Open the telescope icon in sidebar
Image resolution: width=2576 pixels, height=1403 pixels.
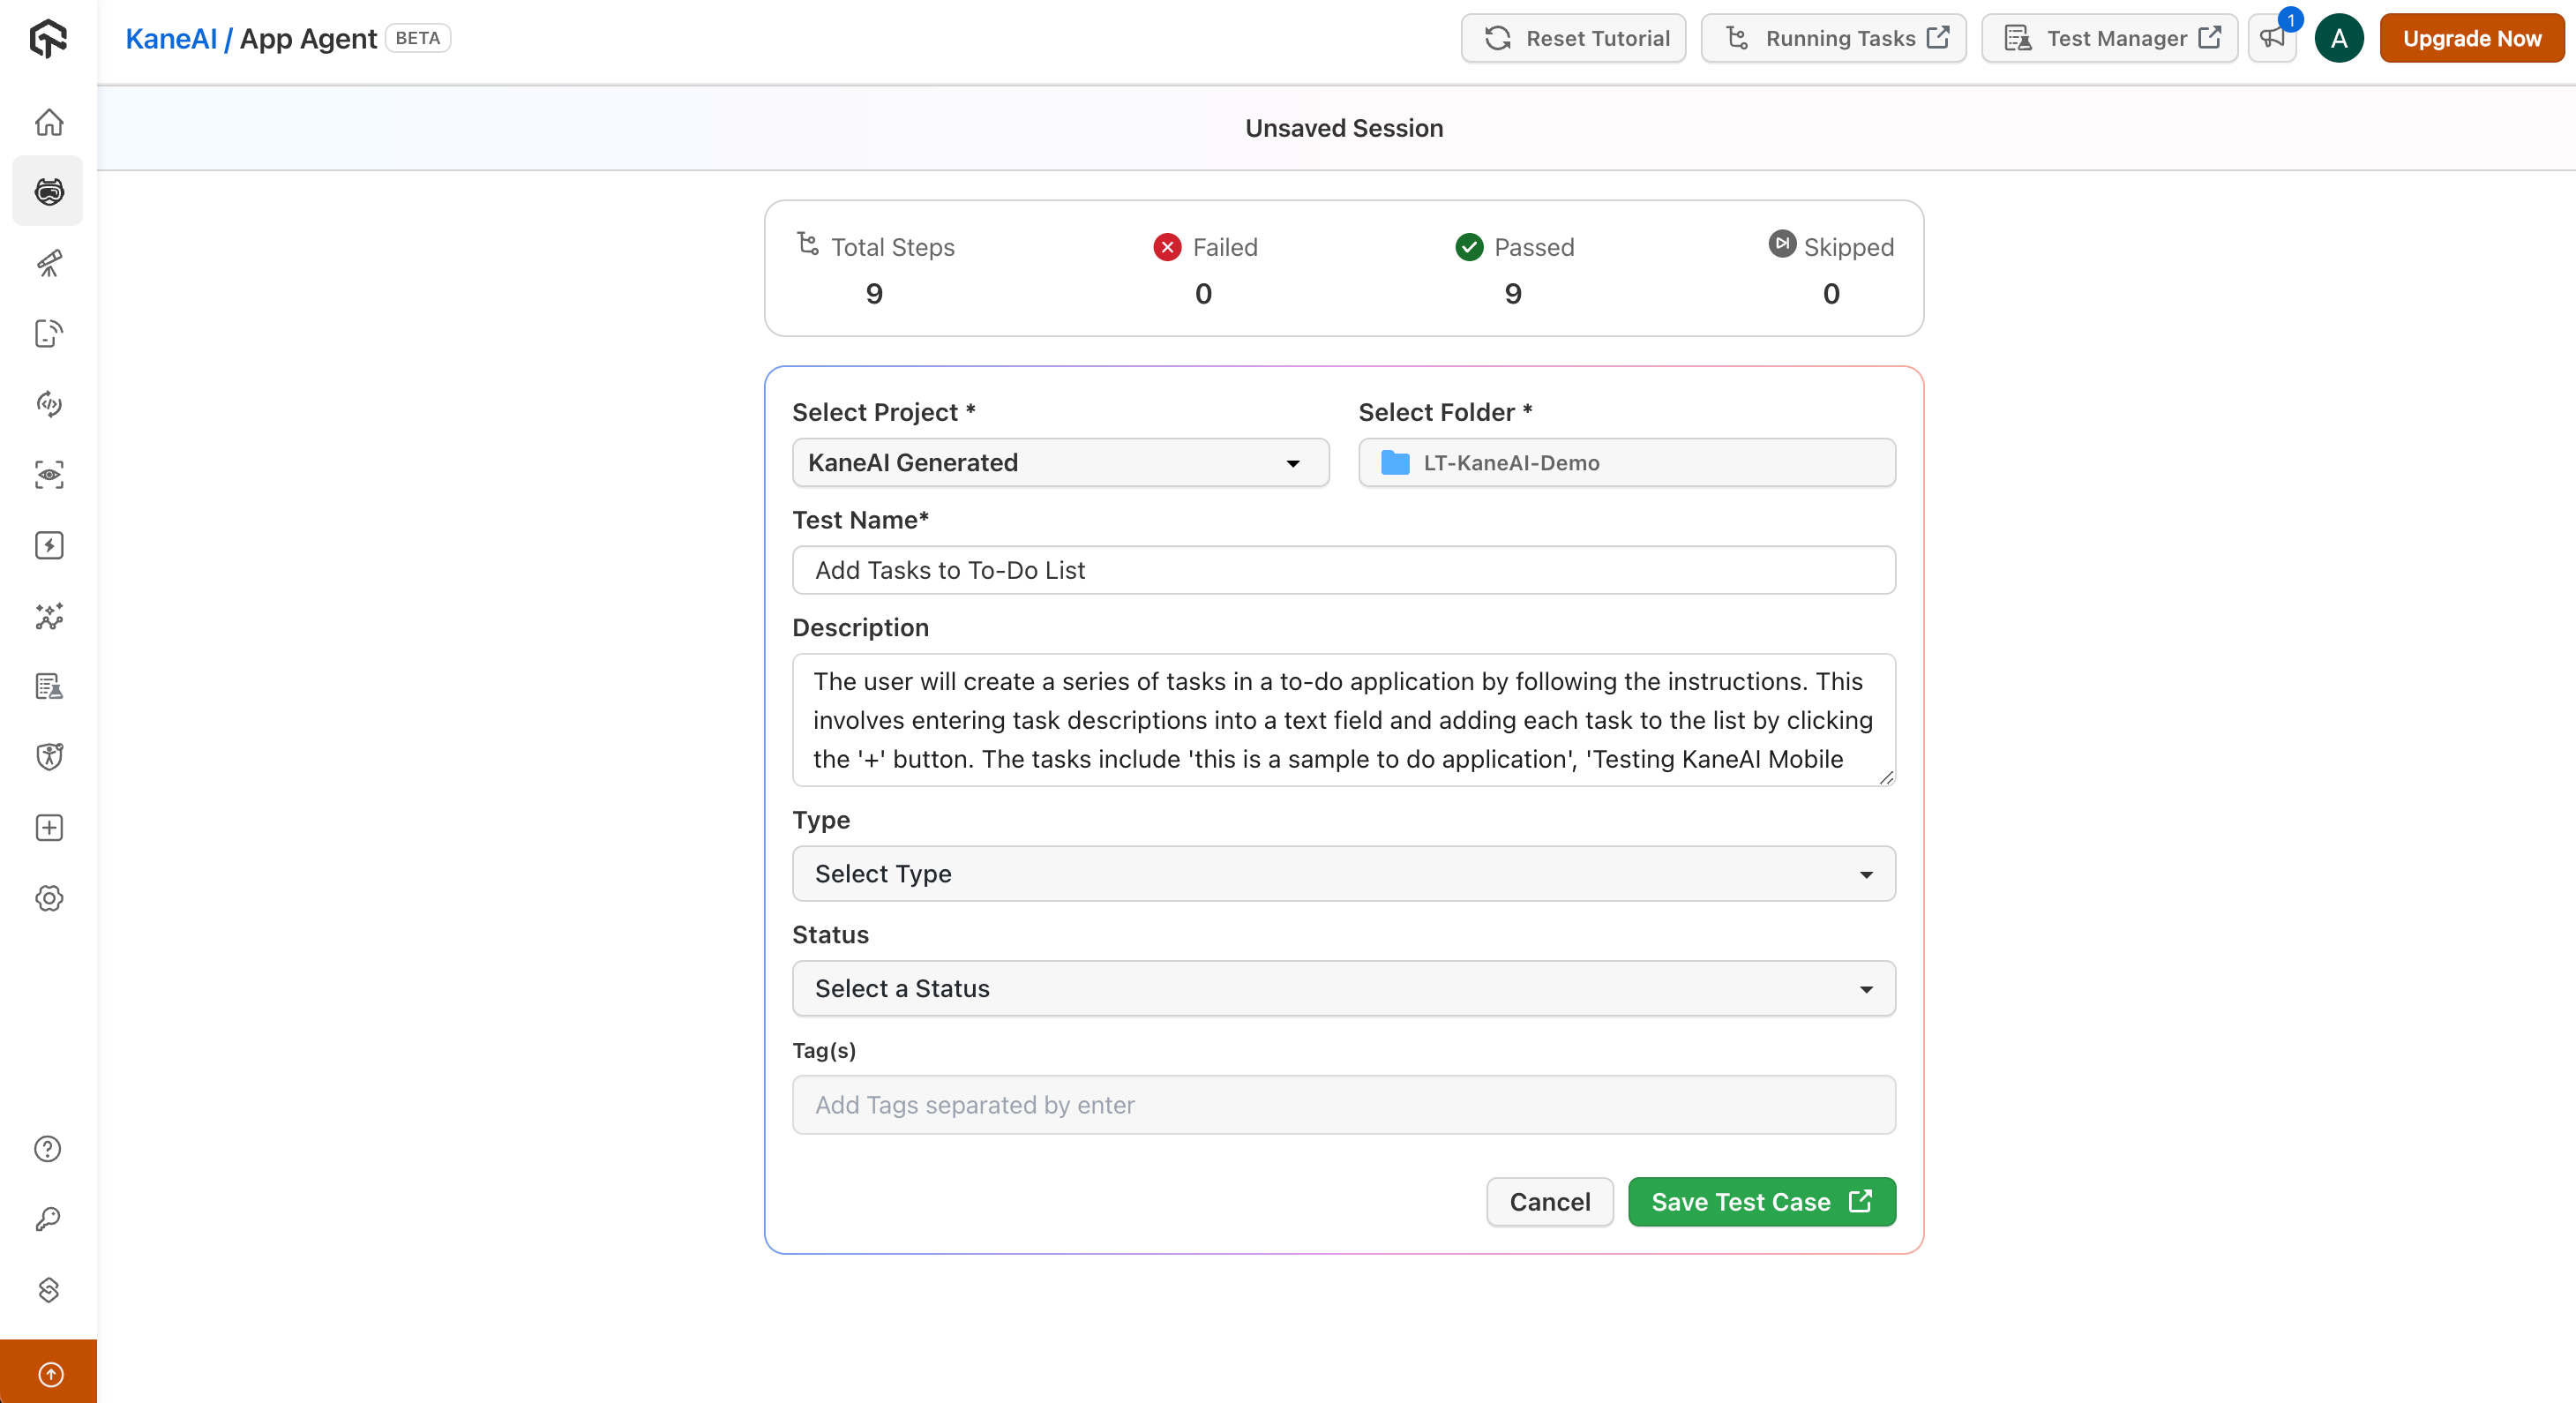click(48, 263)
